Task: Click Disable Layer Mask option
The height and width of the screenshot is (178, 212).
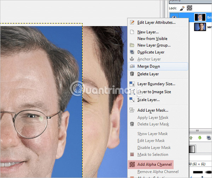Action: 158,148
